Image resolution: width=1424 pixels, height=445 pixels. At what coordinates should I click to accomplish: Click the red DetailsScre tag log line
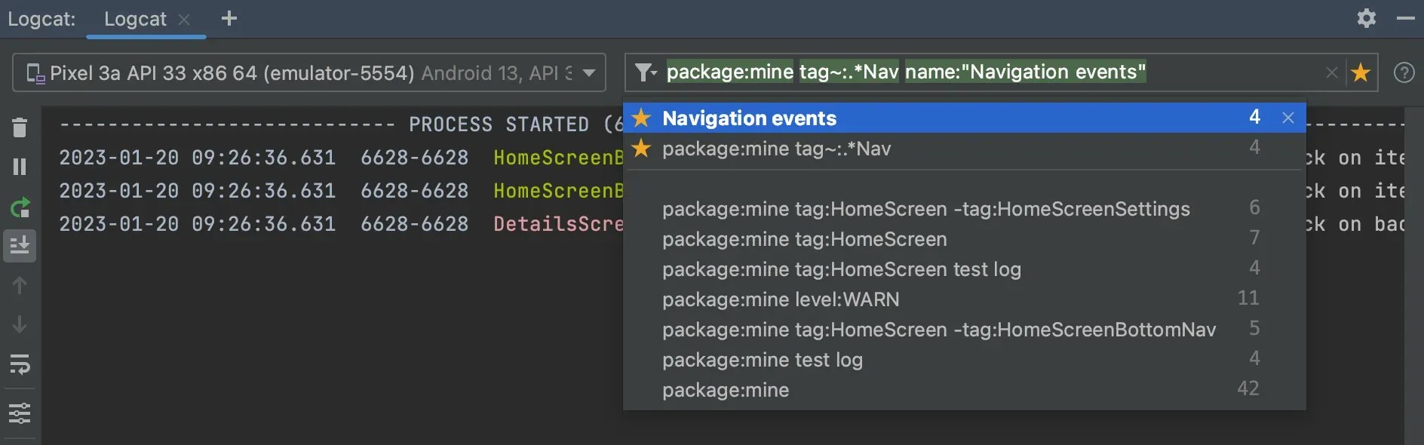tap(558, 224)
